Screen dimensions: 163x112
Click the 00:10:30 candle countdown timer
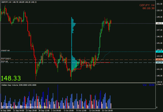coord(148,8)
